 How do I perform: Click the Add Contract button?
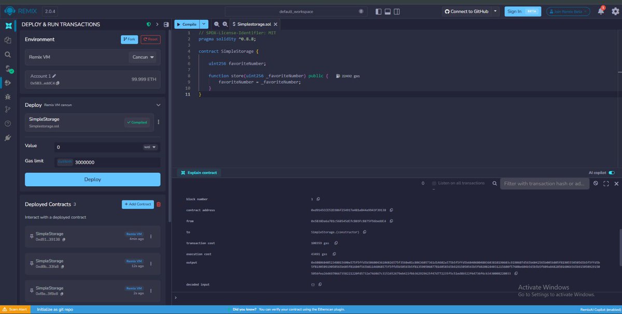(x=137, y=204)
